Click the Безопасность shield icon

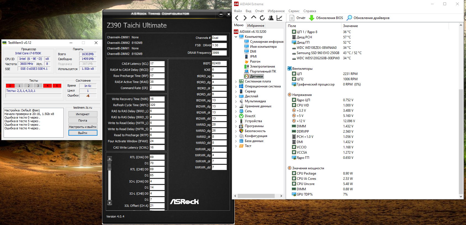[x=241, y=131]
